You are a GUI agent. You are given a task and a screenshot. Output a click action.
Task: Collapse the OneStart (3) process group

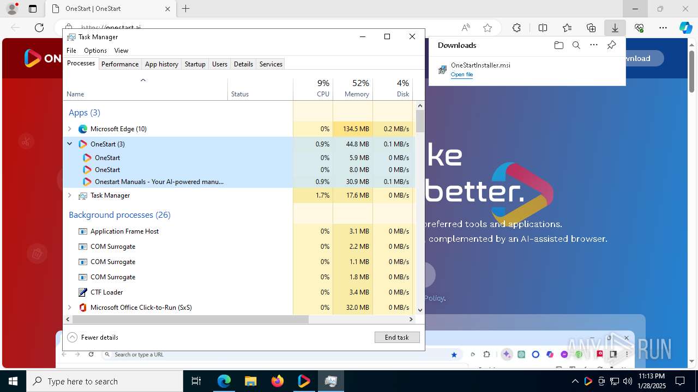point(69,144)
